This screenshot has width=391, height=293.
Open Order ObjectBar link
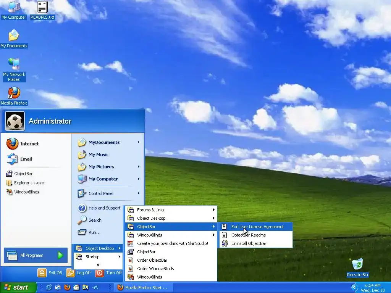click(x=171, y=260)
